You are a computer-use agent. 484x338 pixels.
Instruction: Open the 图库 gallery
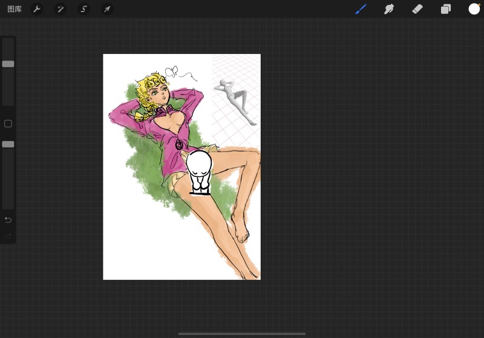tap(15, 9)
